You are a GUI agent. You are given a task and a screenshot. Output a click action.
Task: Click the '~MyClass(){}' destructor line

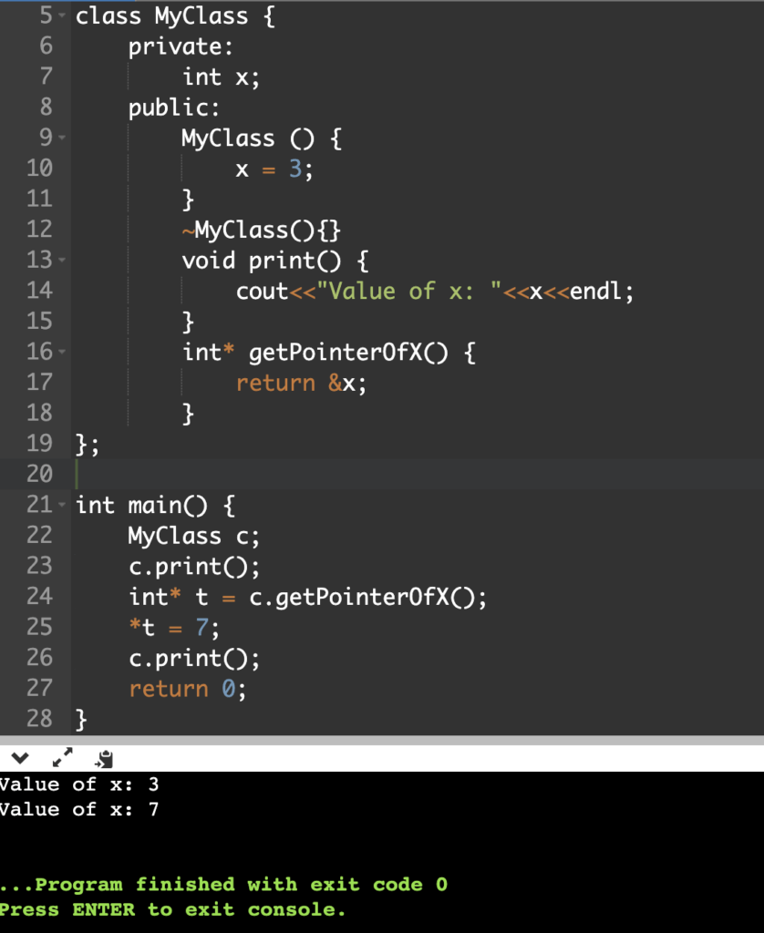tap(262, 230)
